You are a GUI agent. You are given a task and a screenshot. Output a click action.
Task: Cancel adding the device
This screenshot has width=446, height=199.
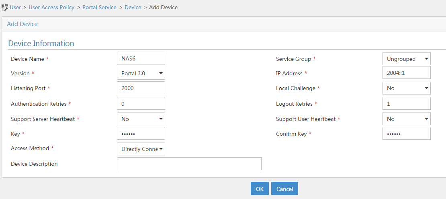click(285, 189)
